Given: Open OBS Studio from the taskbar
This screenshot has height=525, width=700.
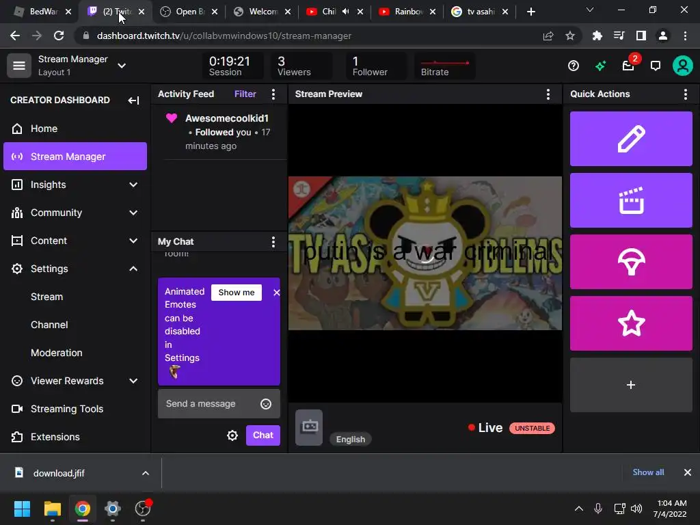Looking at the screenshot, I should pos(143,509).
